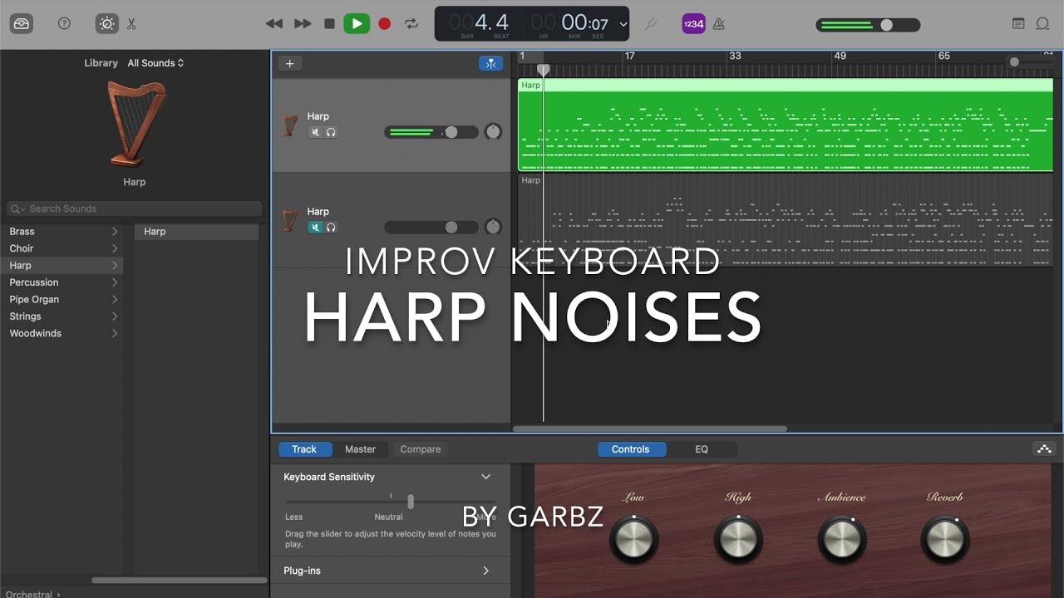Open All Sounds library dropdown

coord(155,63)
